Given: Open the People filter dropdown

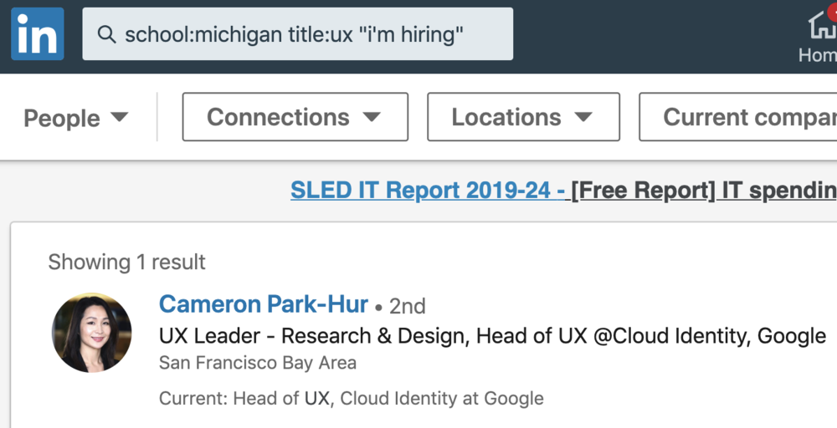Looking at the screenshot, I should click(76, 118).
